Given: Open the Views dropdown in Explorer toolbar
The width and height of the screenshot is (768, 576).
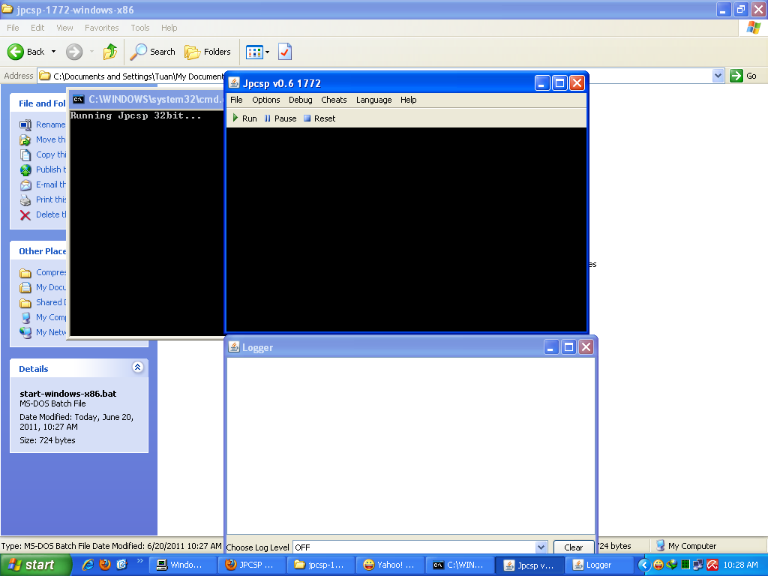Looking at the screenshot, I should pos(257,52).
